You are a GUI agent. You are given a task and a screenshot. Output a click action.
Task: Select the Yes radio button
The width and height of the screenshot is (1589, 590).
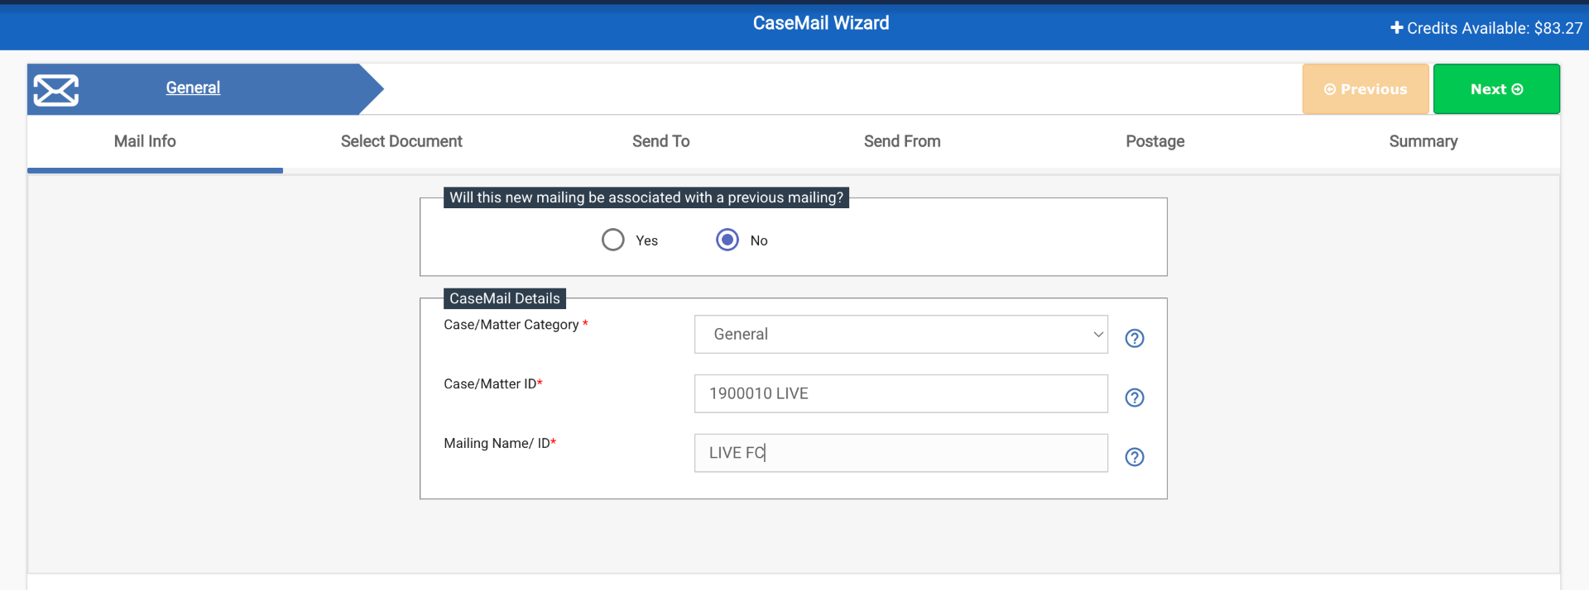612,240
